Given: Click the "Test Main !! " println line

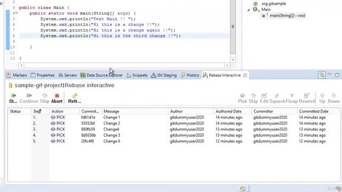Looking at the screenshot, I should (88, 19).
